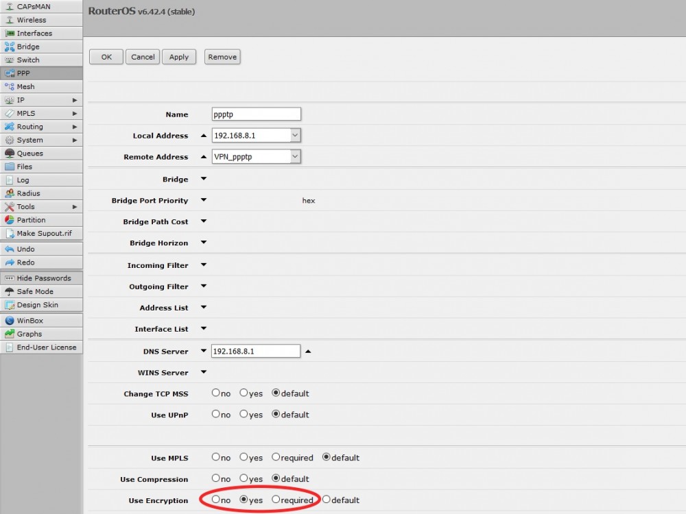686x514 pixels.
Task: Click the Name text field
Action: point(257,114)
